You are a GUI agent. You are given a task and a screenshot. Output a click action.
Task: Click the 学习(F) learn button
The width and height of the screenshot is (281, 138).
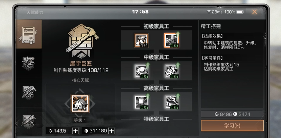click(232, 125)
